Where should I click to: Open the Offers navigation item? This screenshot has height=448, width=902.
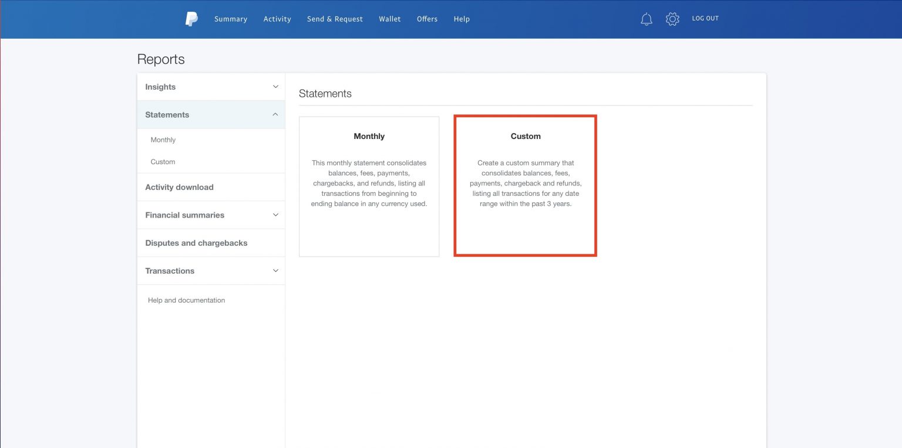(427, 19)
